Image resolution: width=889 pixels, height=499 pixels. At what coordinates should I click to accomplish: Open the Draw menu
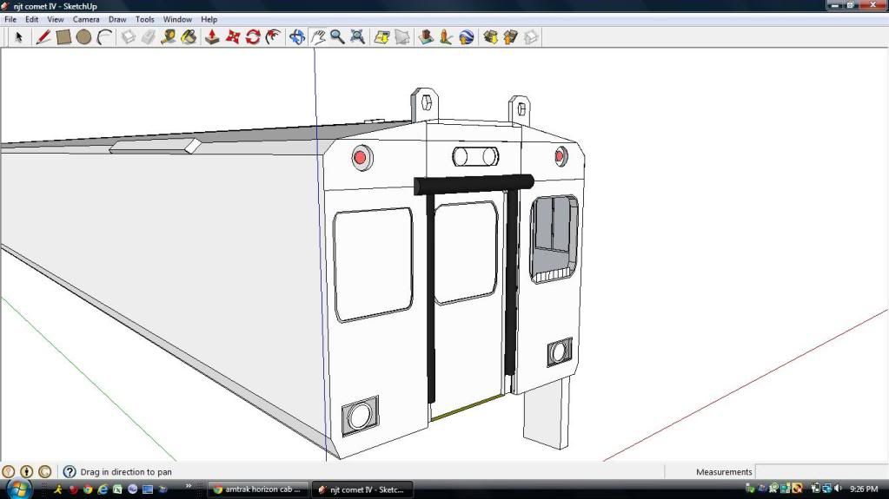click(x=117, y=19)
